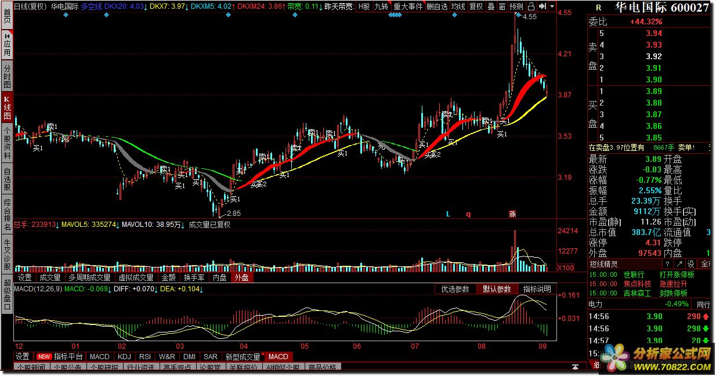Screen dimensions: 716x376
Task: Open 指标平台 indicator platform
Action: 68,356
